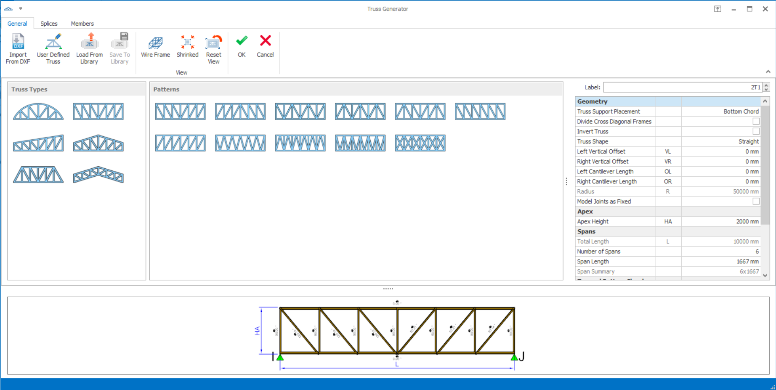
Task: Select the cross-diagonal X pattern thumbnail
Action: click(420, 143)
